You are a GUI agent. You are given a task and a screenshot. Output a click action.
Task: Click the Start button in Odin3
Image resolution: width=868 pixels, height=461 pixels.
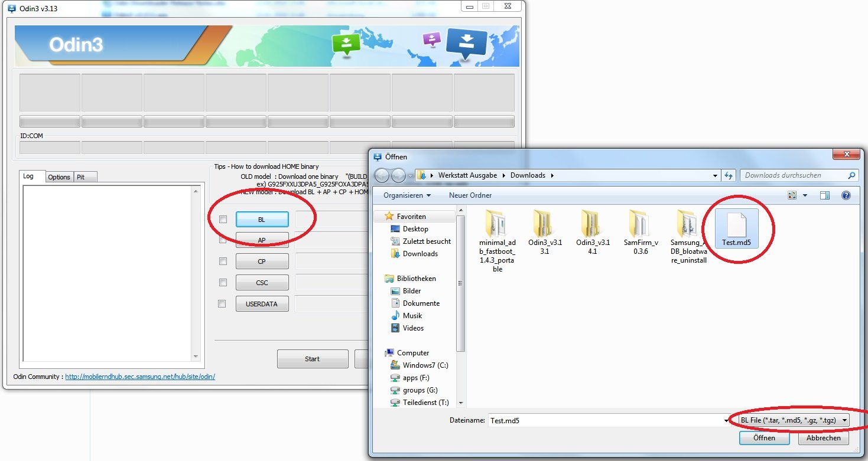pyautogui.click(x=313, y=359)
